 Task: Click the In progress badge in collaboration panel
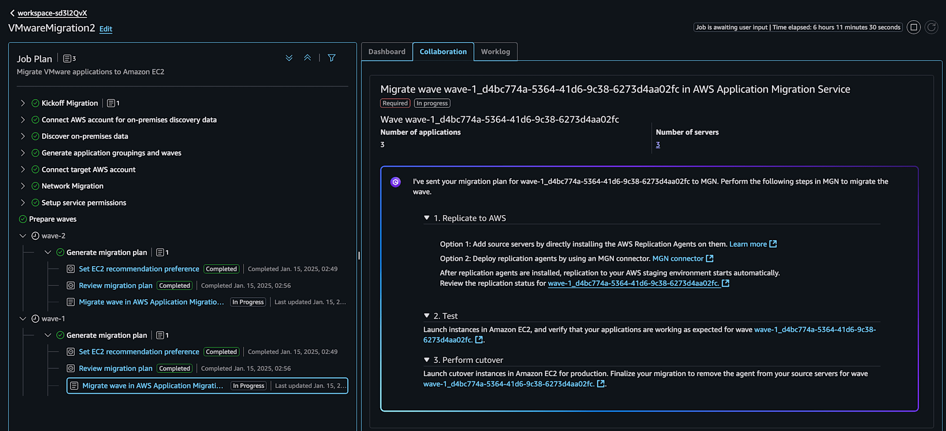pyautogui.click(x=432, y=103)
